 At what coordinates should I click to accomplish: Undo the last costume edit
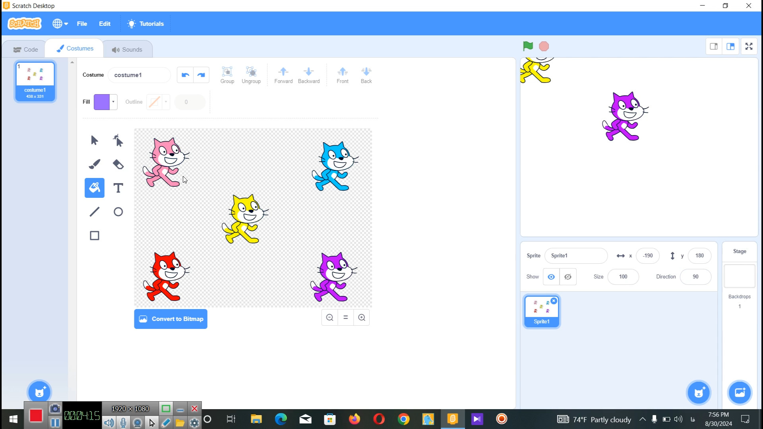(x=185, y=75)
